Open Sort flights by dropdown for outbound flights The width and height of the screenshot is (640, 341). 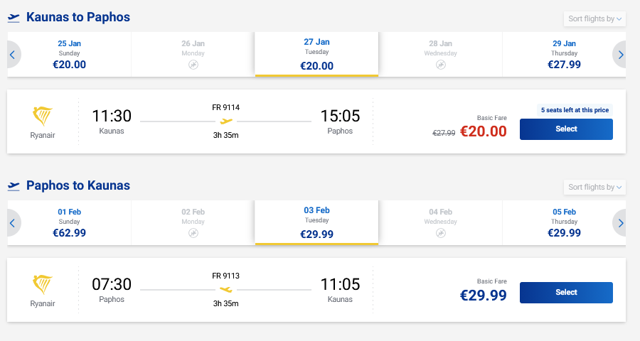click(594, 18)
